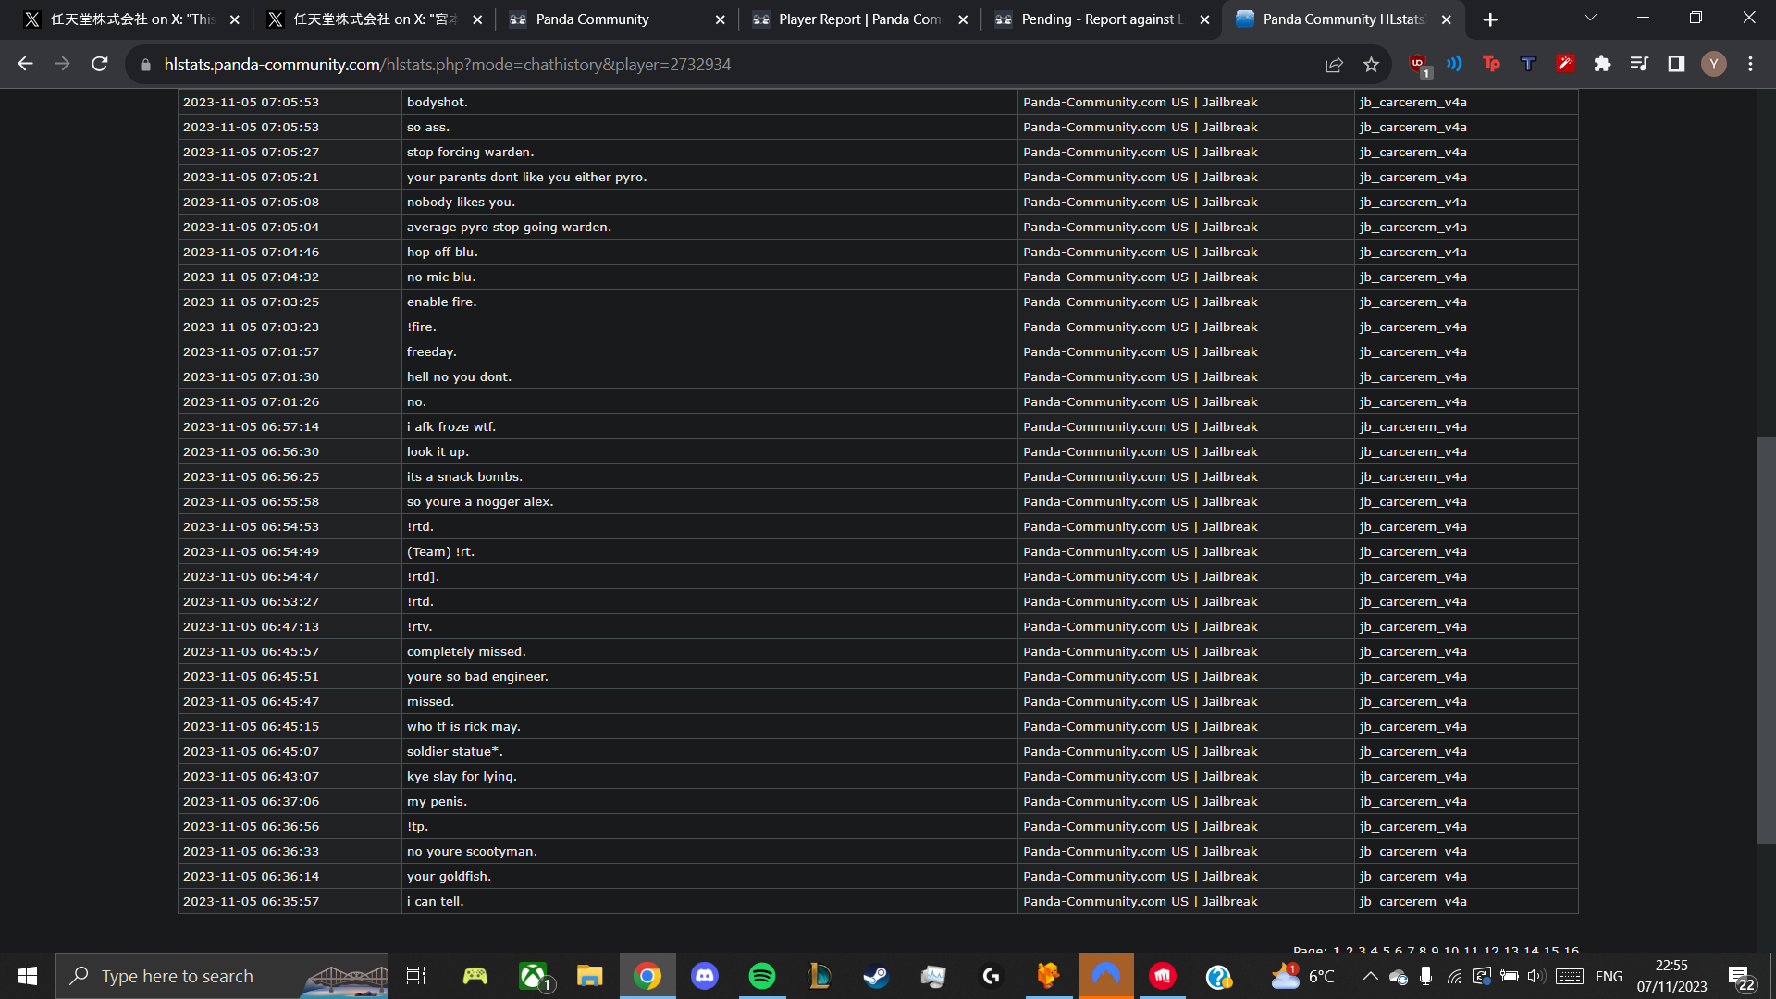This screenshot has height=999, width=1776.
Task: Open the media controls toolbar icon
Action: [x=1639, y=64]
